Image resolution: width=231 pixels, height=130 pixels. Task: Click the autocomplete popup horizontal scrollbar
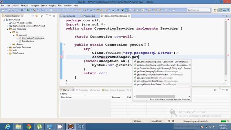(155, 96)
